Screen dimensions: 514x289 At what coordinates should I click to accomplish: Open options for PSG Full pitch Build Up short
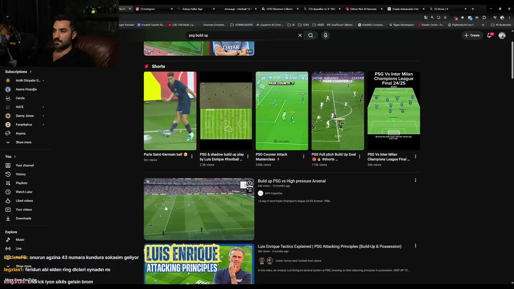click(x=359, y=157)
